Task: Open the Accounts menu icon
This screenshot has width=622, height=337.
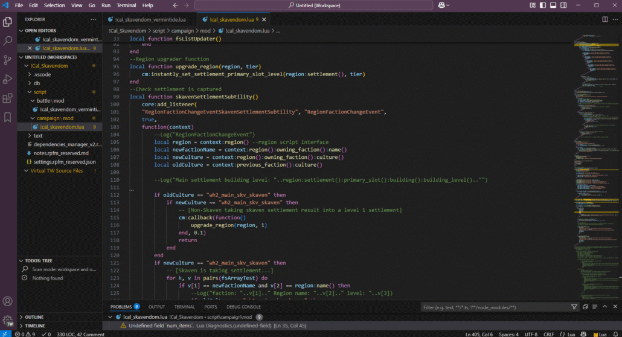Action: (x=7, y=301)
